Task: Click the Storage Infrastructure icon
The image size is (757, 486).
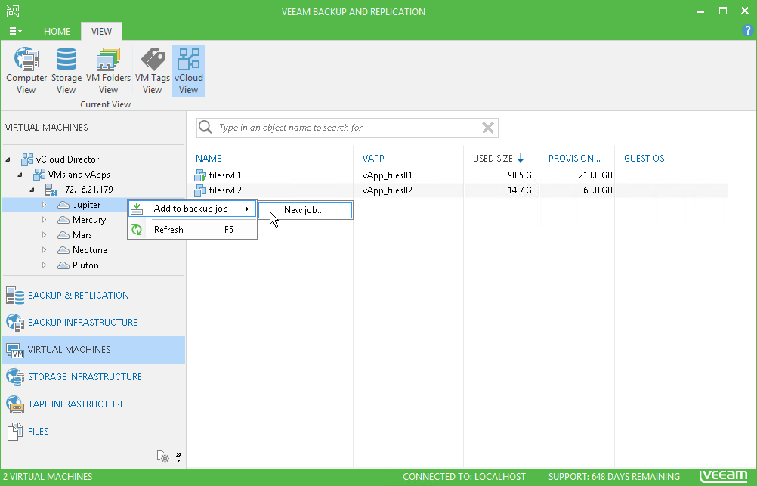Action: pos(15,377)
